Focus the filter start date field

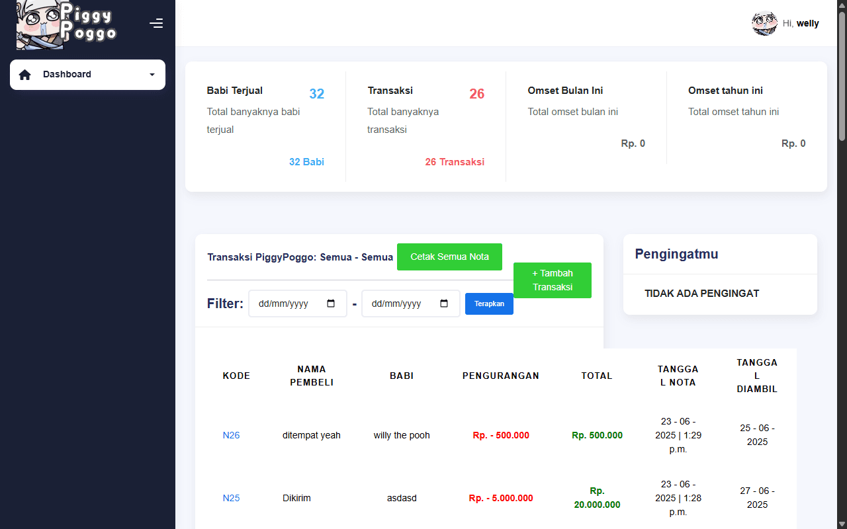point(298,304)
